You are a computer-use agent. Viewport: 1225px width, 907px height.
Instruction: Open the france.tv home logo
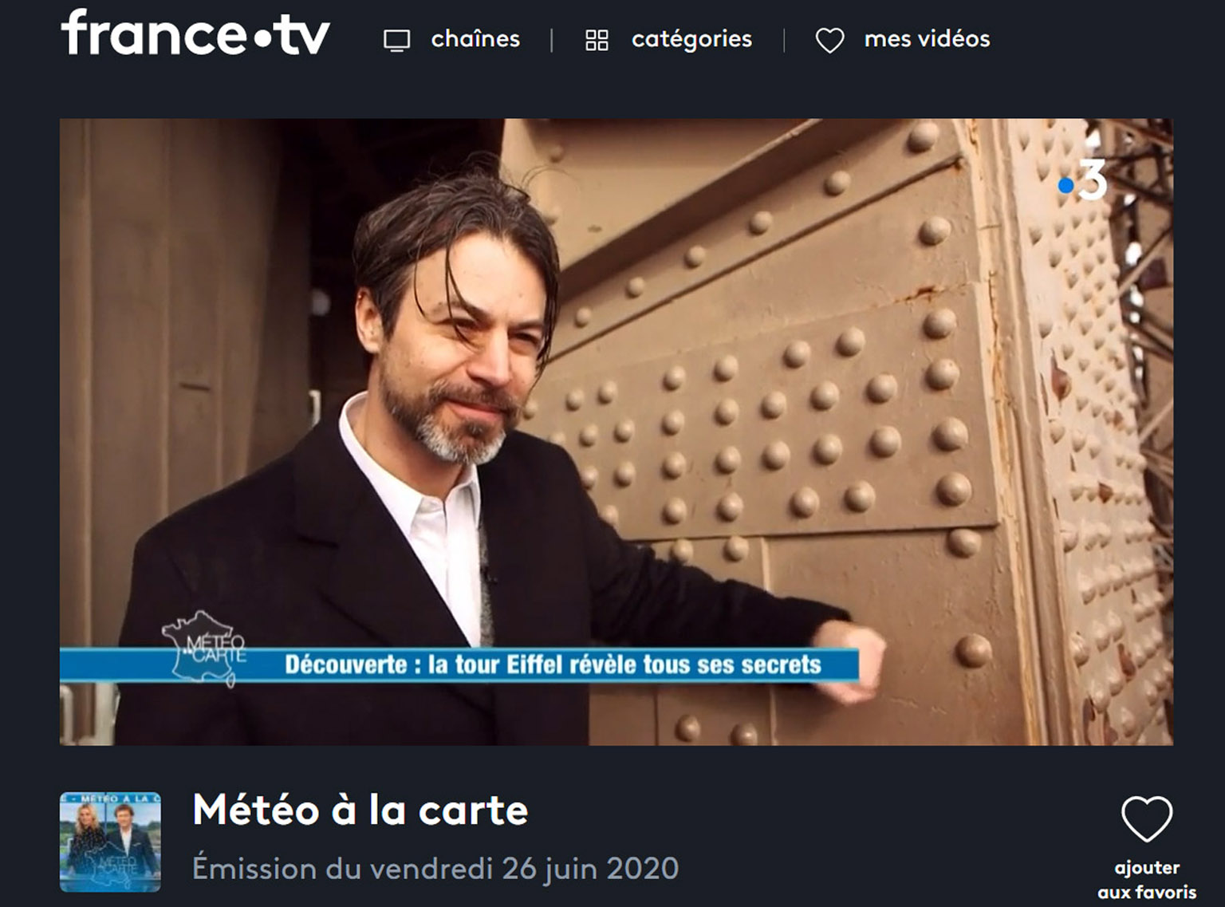click(x=195, y=34)
